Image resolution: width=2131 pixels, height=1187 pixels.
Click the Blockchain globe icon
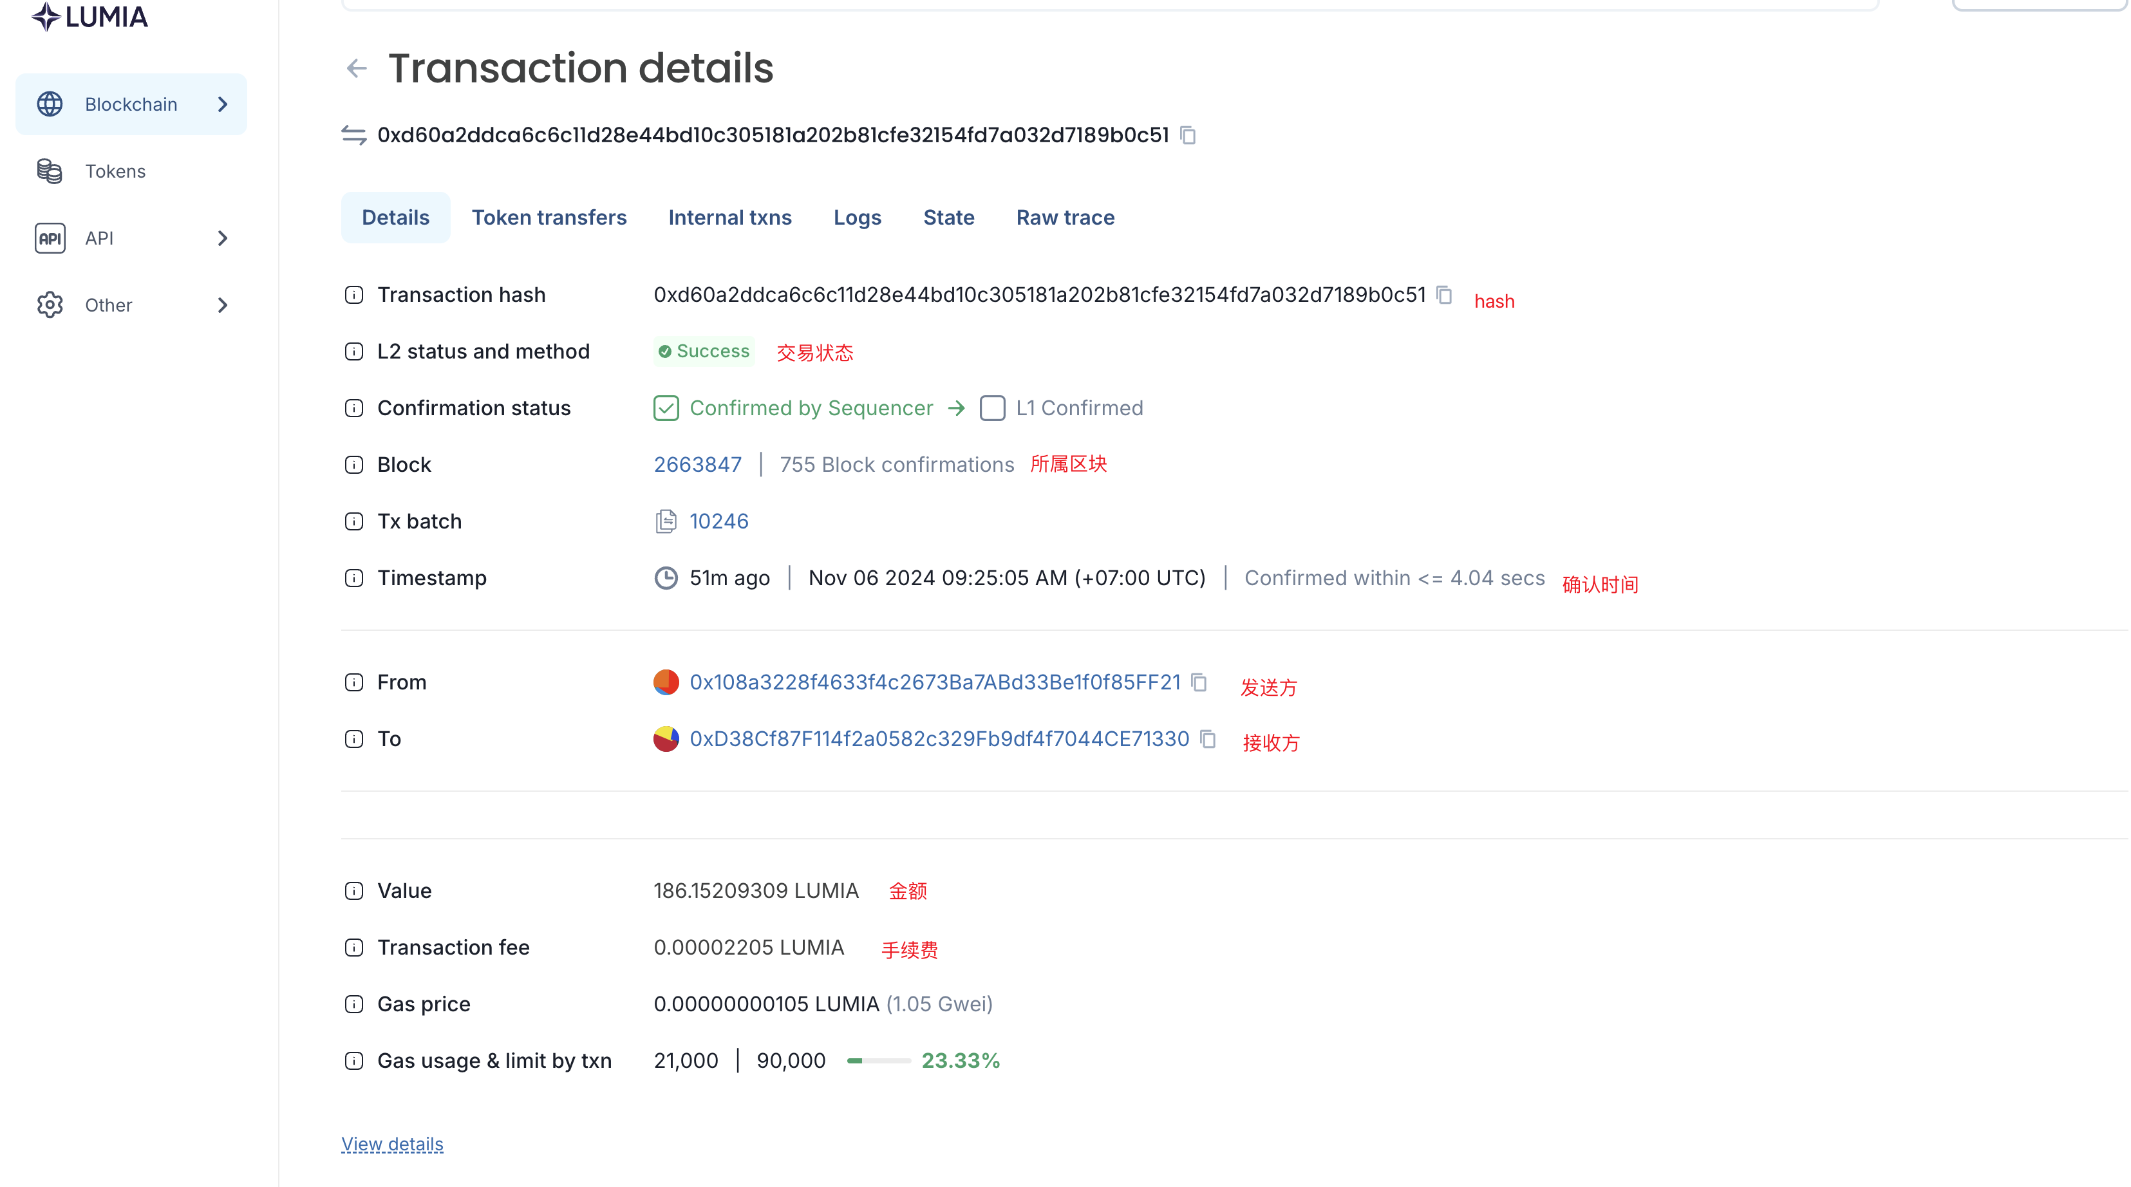pyautogui.click(x=50, y=104)
